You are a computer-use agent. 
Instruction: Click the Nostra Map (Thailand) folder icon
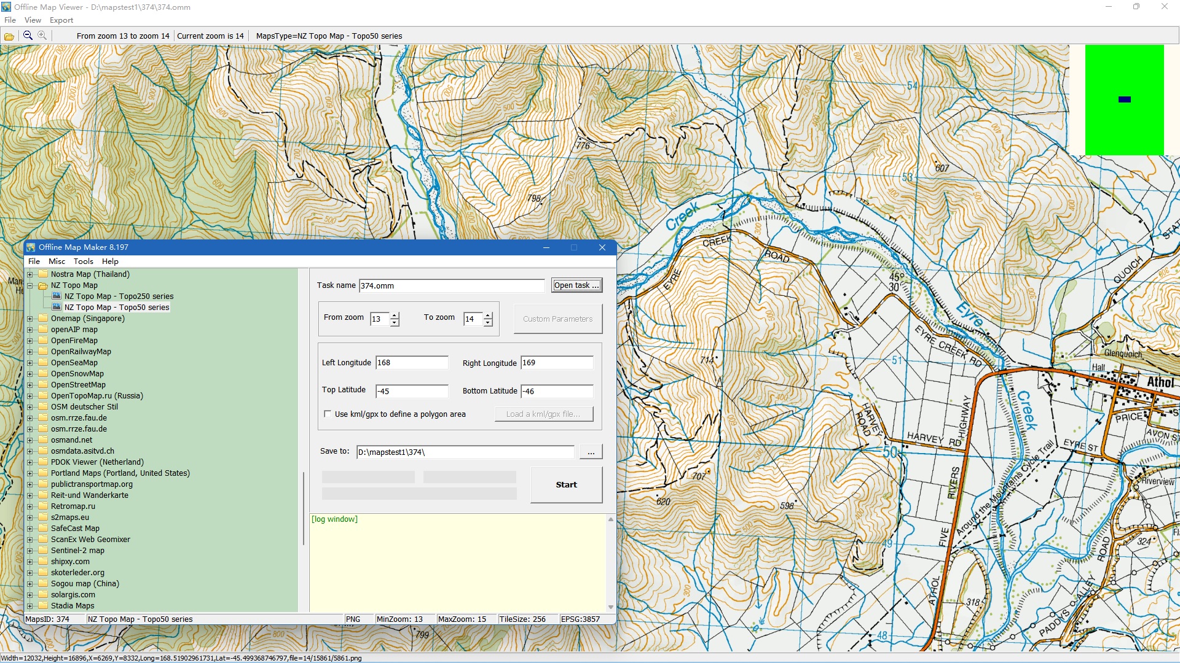coord(43,274)
